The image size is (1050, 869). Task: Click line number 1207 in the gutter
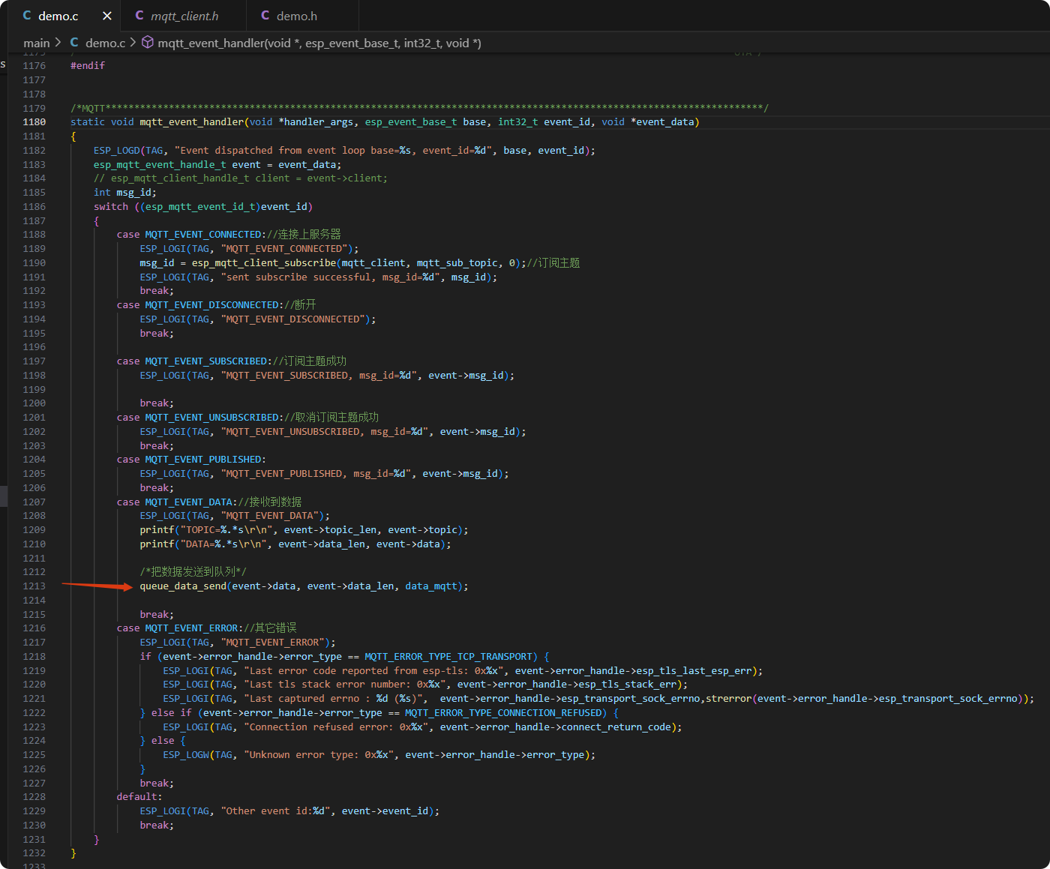pyautogui.click(x=34, y=502)
